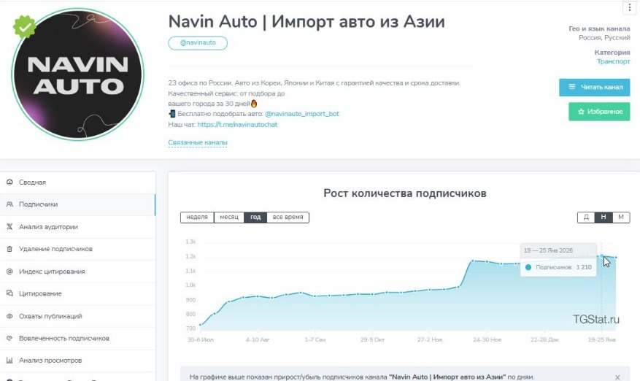640x381 pixels.
Task: Click the last data point after 19-25 Янв
Action: click(616, 258)
